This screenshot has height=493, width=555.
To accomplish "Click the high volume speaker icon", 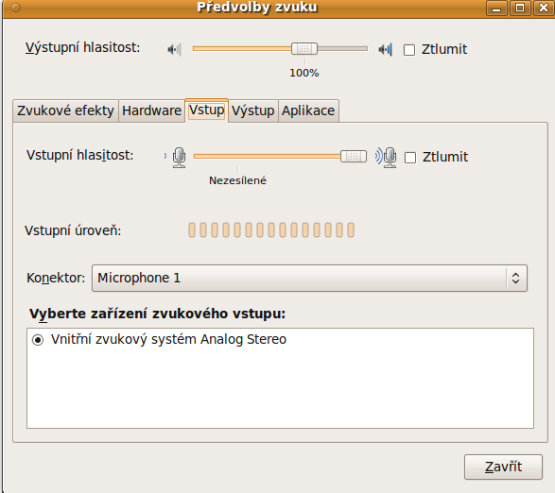I will 385,49.
